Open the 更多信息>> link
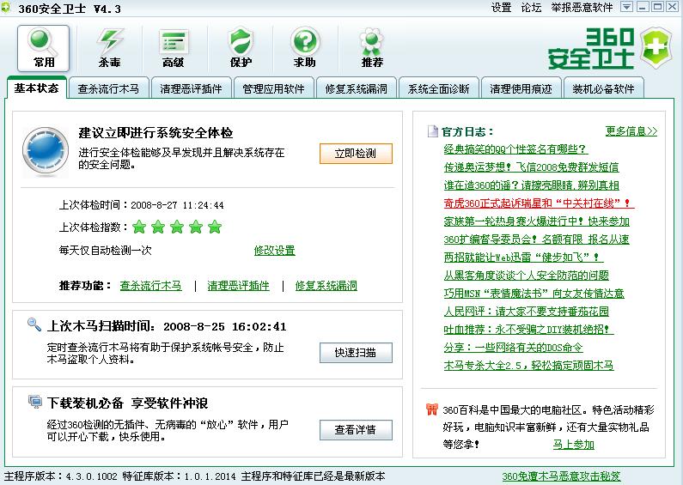Image resolution: width=683 pixels, height=485 pixels. [631, 131]
